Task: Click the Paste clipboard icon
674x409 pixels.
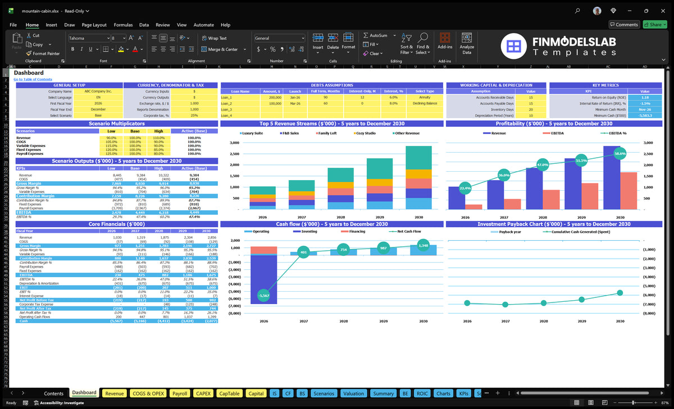Action: pos(16,38)
